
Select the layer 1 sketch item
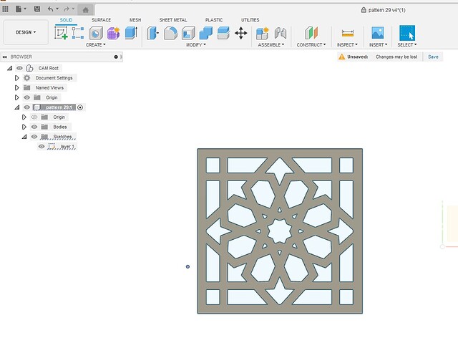pyautogui.click(x=67, y=146)
